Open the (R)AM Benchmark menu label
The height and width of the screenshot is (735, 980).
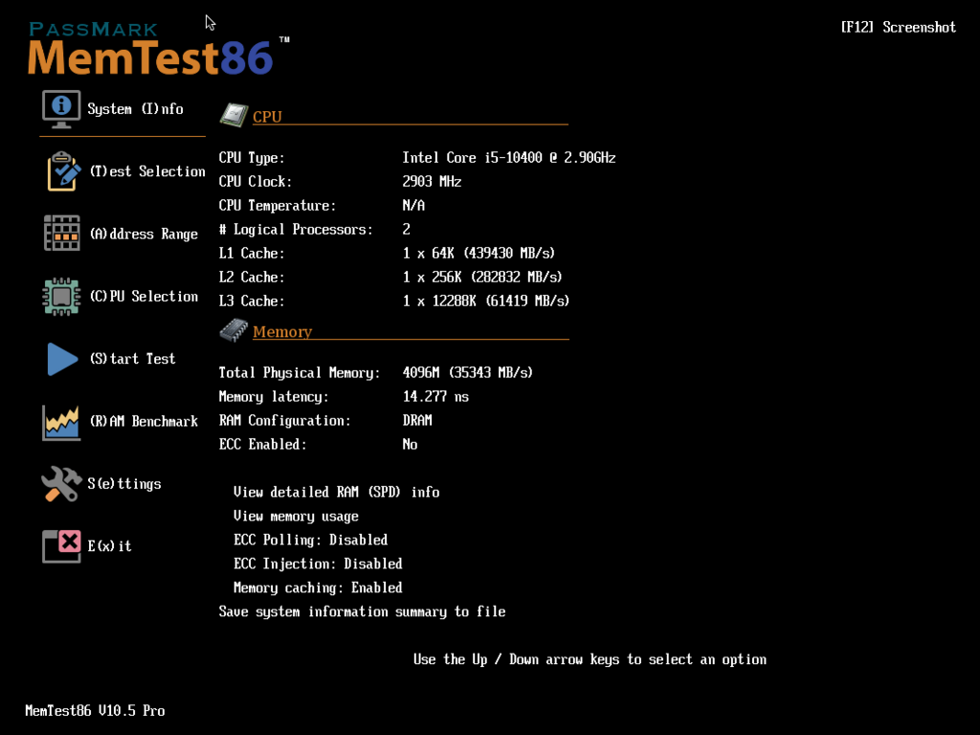click(x=144, y=421)
